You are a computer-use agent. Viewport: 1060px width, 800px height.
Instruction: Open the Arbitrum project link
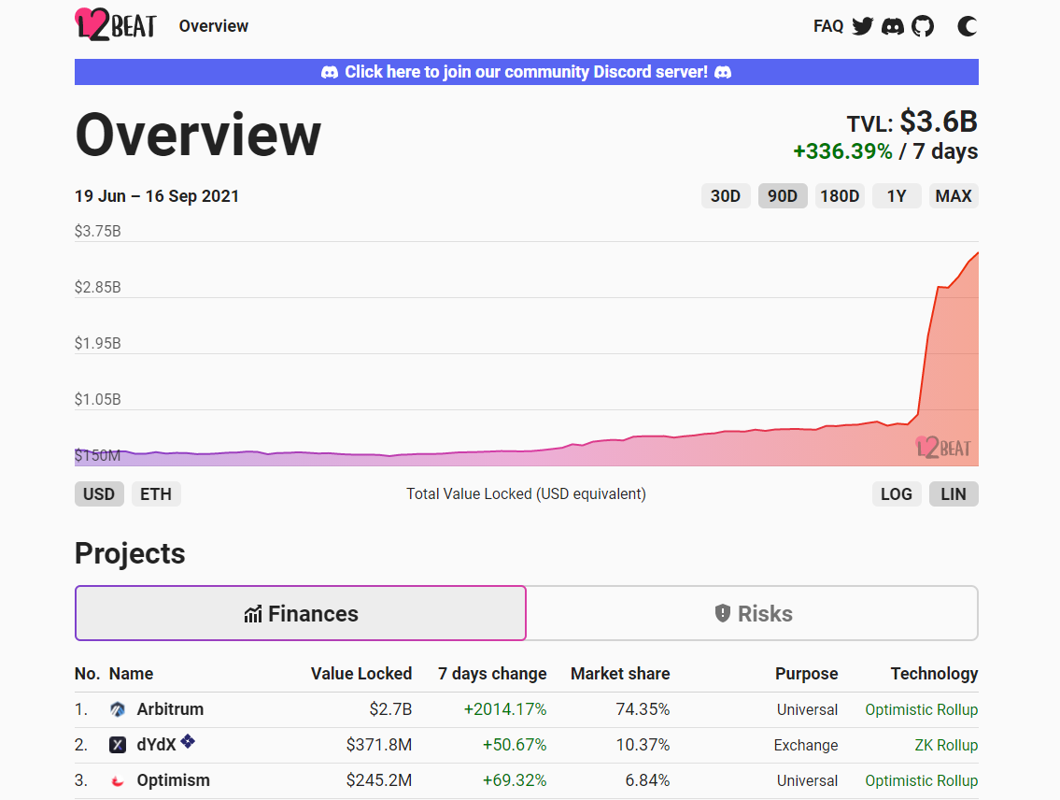pyautogui.click(x=170, y=709)
